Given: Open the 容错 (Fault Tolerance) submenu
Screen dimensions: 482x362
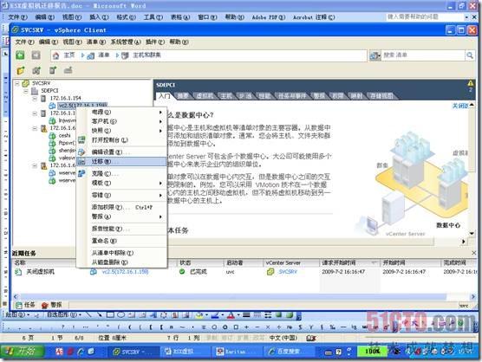Looking at the screenshot, I should pos(121,195).
